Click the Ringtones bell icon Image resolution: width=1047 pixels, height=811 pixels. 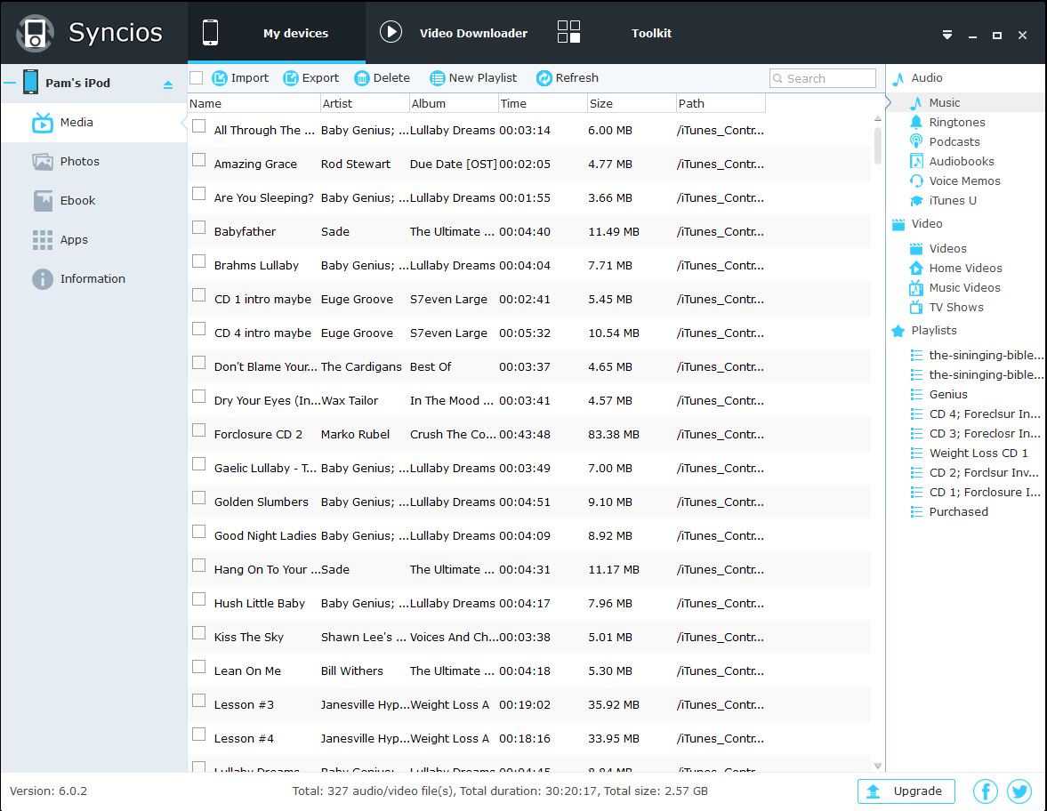(x=916, y=122)
